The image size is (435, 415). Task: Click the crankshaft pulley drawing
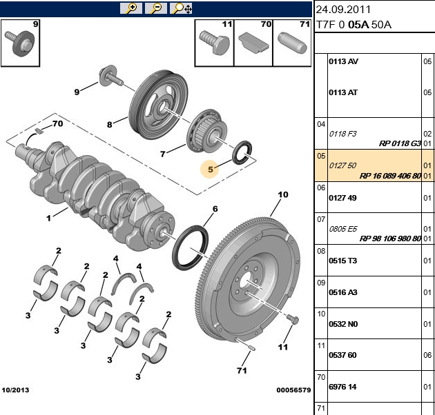[158, 105]
